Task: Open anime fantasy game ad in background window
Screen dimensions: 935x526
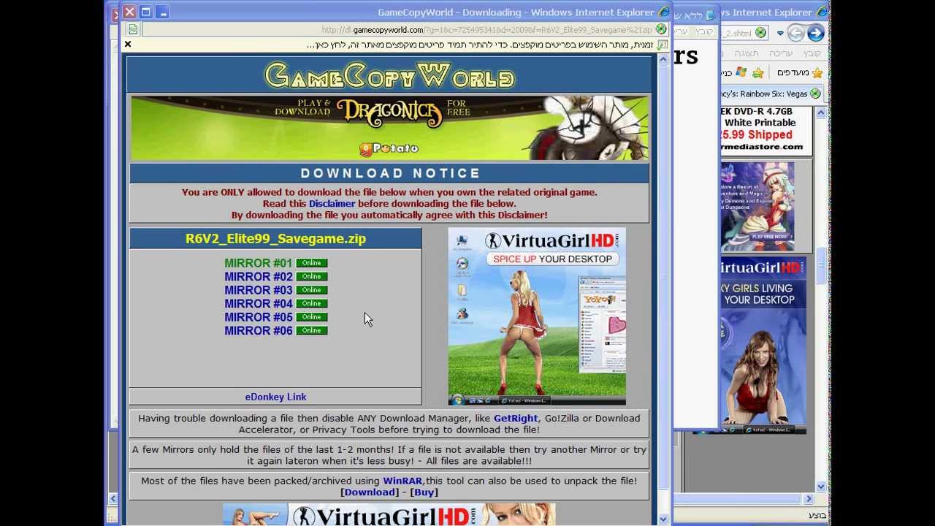Action: 757,206
